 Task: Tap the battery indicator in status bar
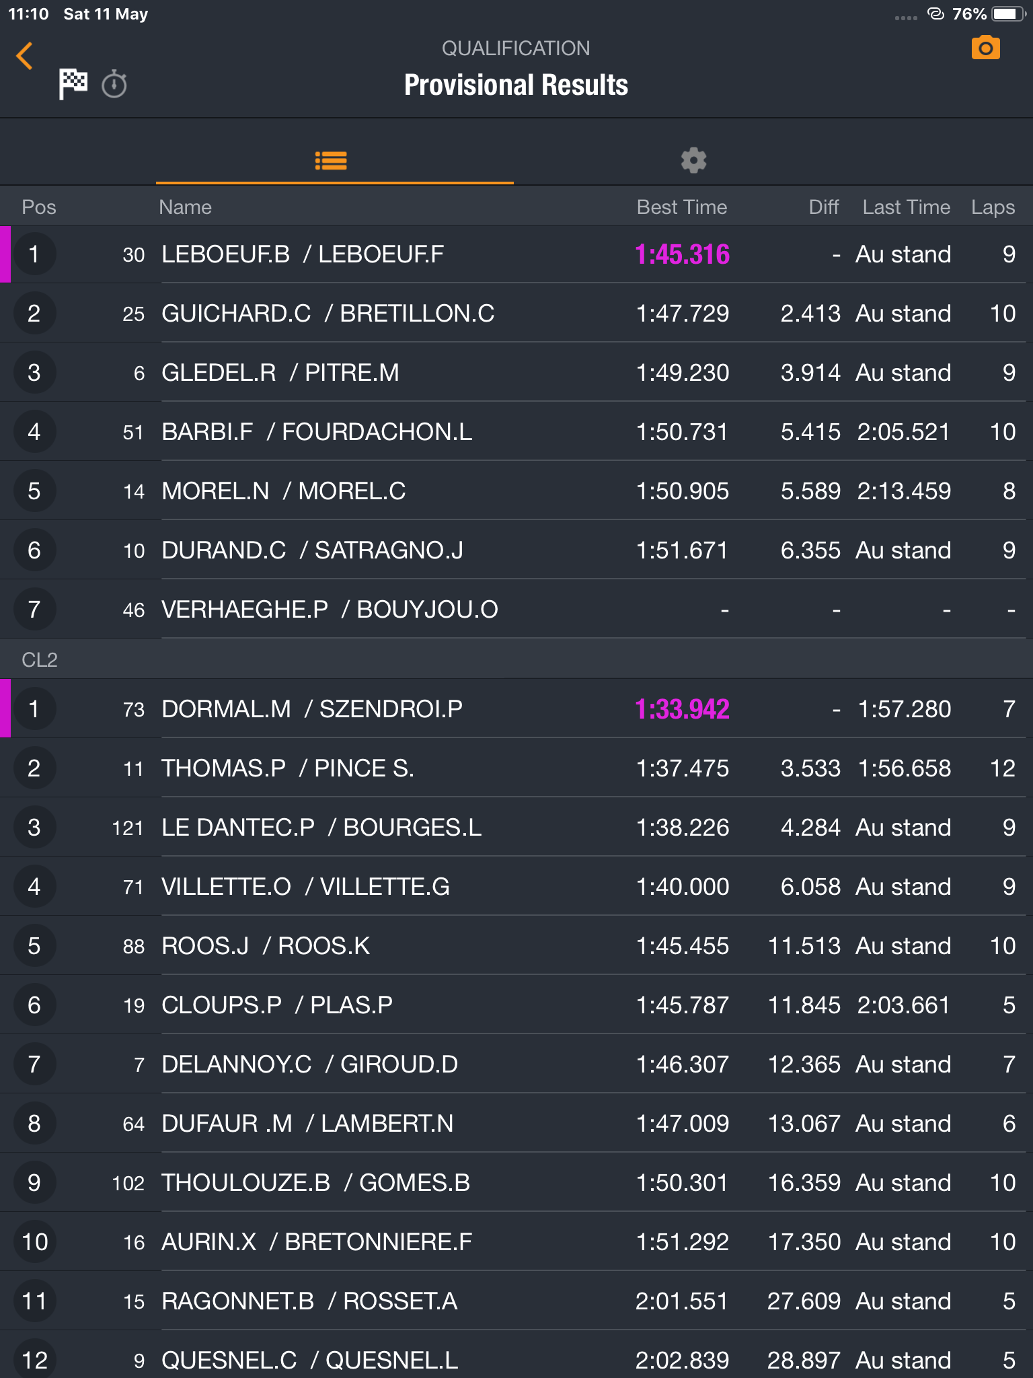1009,14
